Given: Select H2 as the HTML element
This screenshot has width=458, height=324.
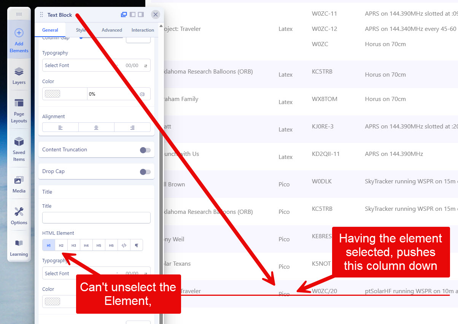Looking at the screenshot, I should 61,245.
